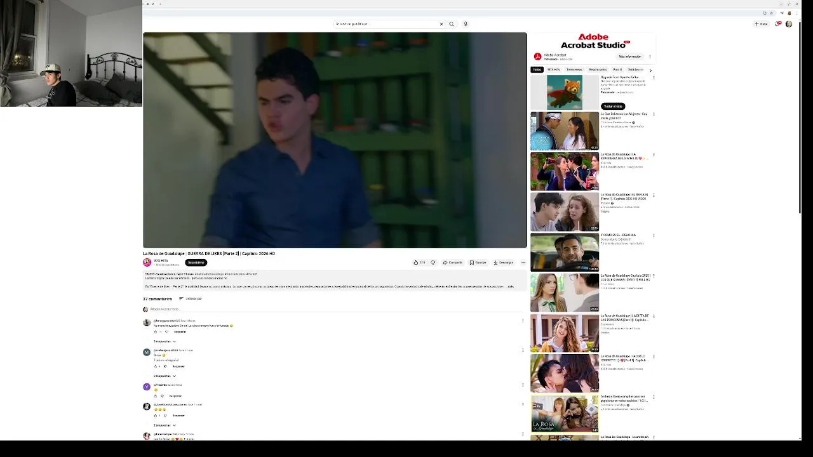Screen dimensions: 813x457
Task: Dislike the video with the thumbs-down icon
Action: (x=433, y=262)
